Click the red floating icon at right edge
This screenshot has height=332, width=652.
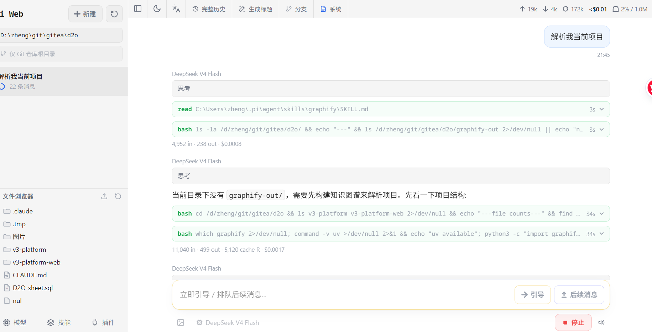tap(649, 88)
